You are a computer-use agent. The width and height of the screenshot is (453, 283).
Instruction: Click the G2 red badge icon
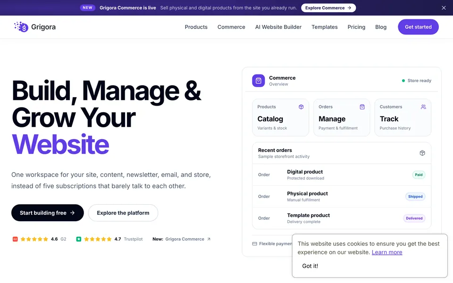(x=15, y=239)
